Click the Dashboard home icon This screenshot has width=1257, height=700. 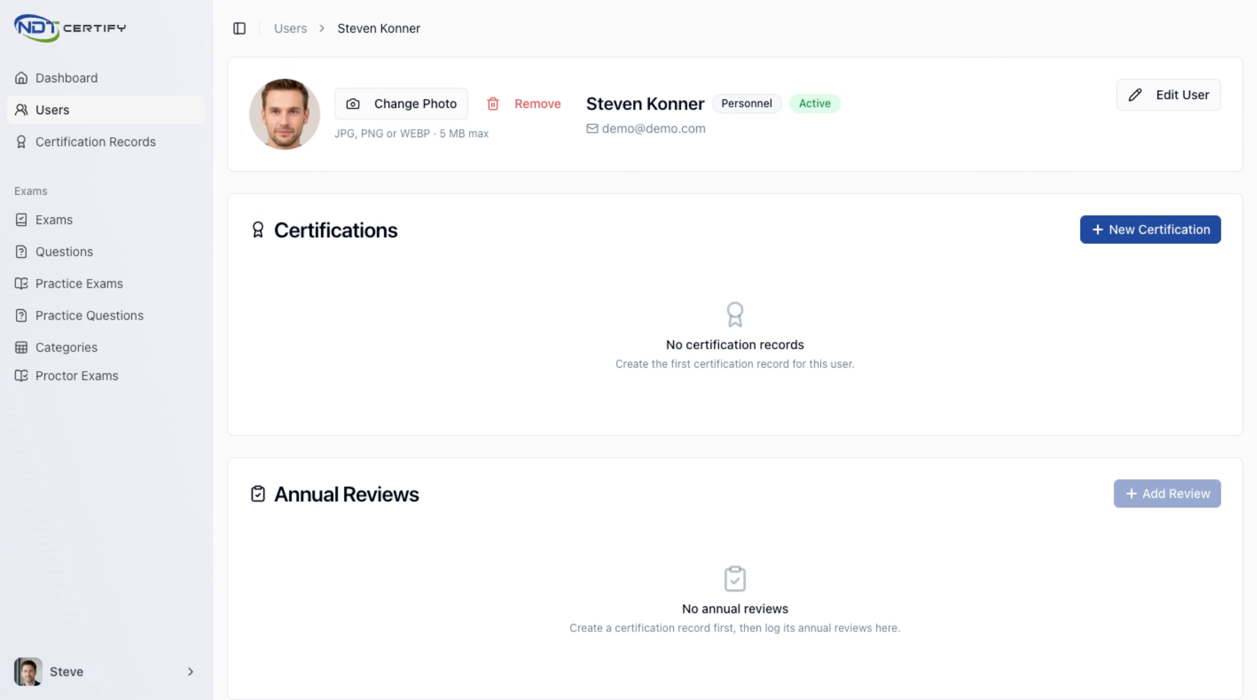pos(21,78)
